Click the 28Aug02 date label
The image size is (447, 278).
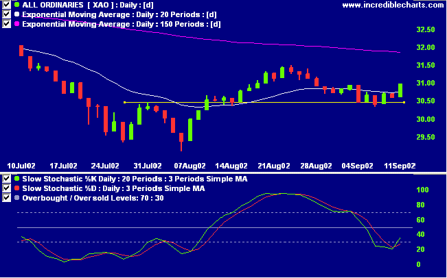point(316,166)
